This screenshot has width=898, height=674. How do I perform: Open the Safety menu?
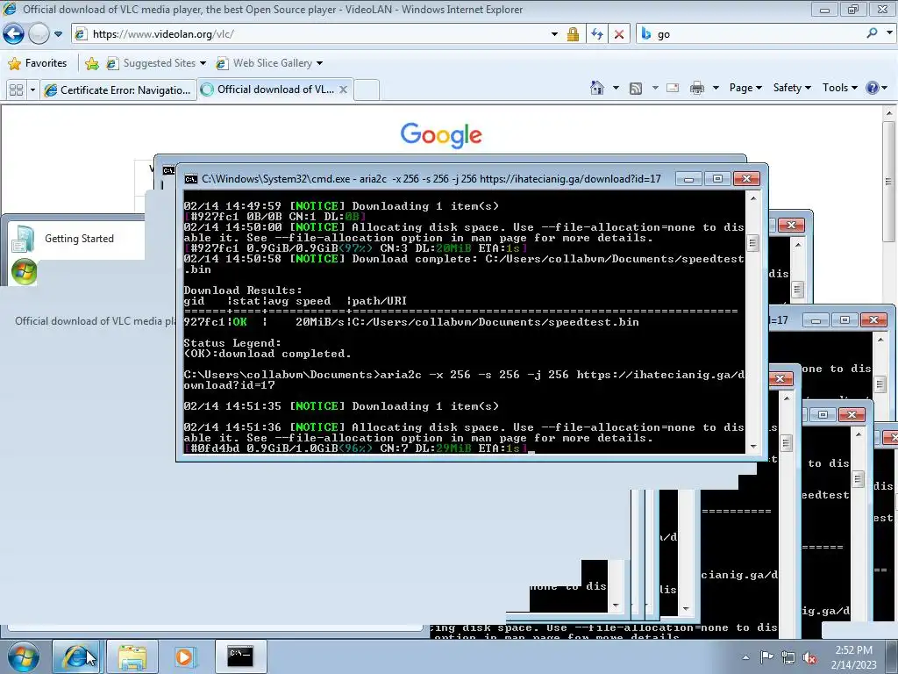[792, 88]
